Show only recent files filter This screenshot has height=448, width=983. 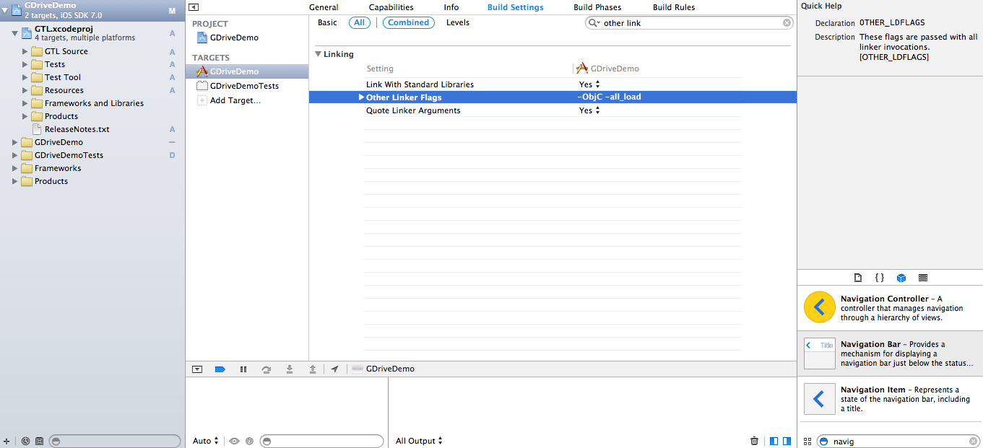(25, 441)
